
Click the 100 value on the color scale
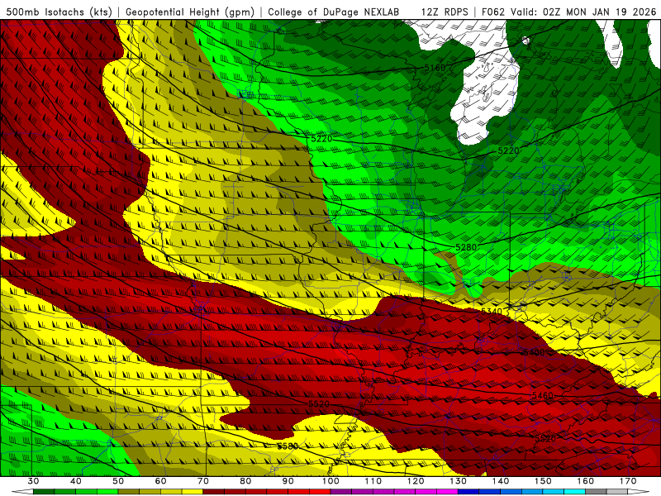(330, 481)
